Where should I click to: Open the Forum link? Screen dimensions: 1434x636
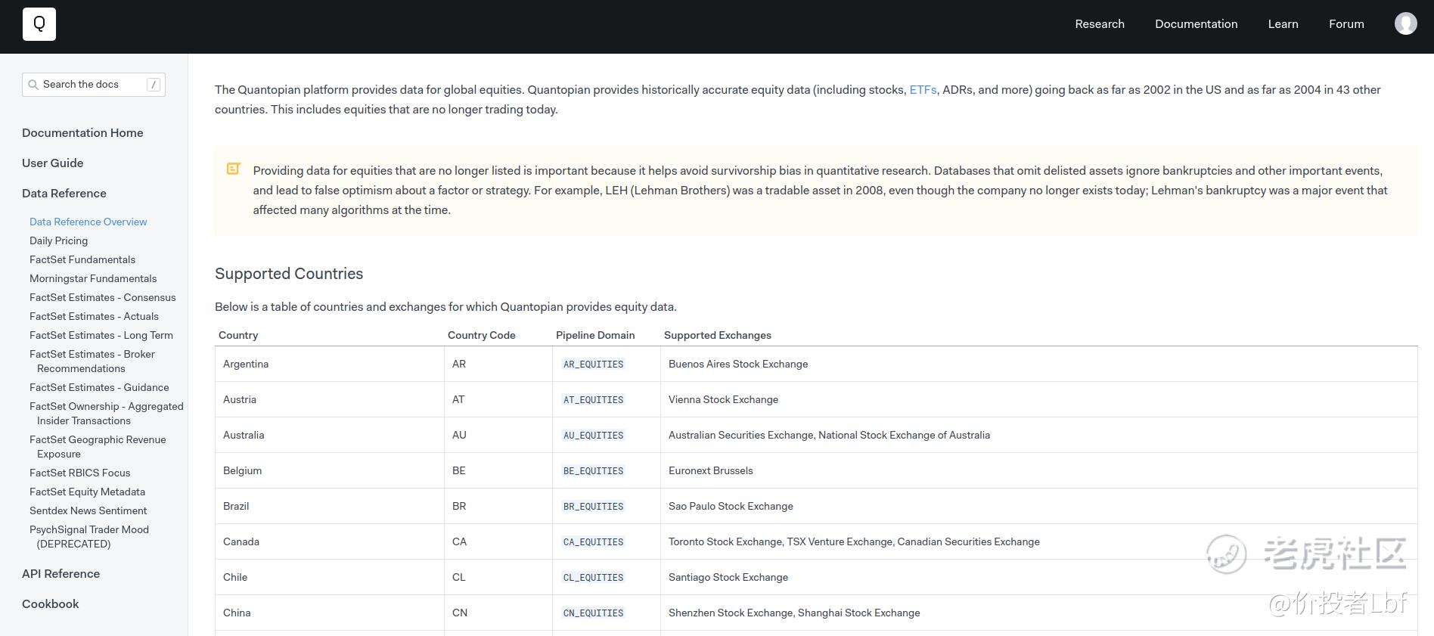tap(1346, 24)
